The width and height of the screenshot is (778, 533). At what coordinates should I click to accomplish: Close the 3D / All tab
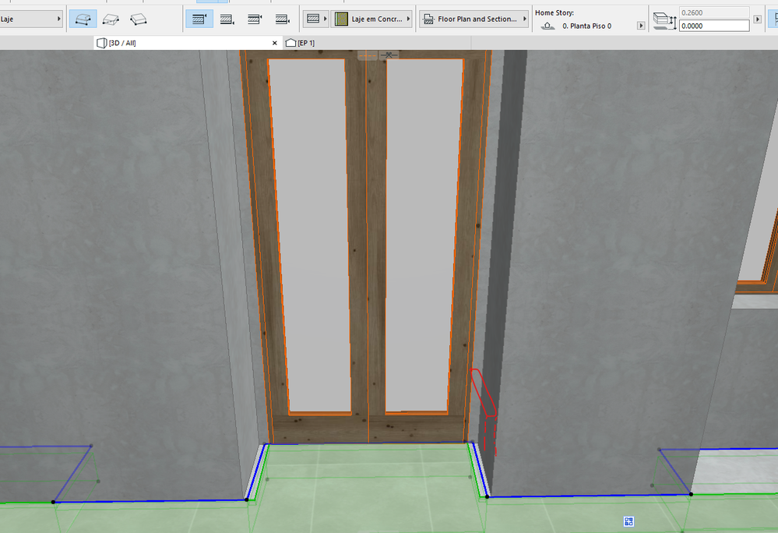pyautogui.click(x=274, y=43)
